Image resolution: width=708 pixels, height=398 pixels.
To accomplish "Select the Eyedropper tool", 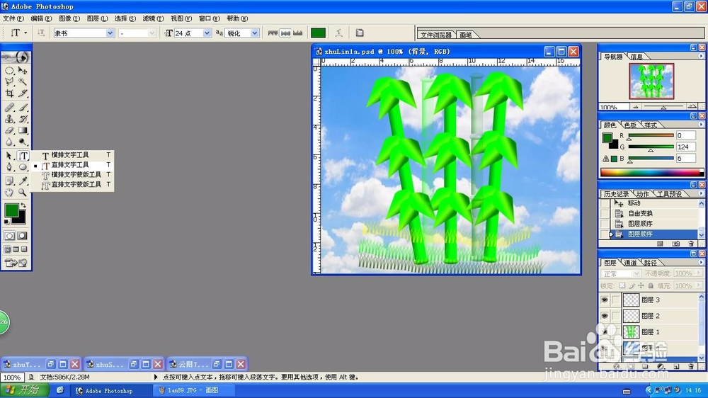I will coord(23,181).
